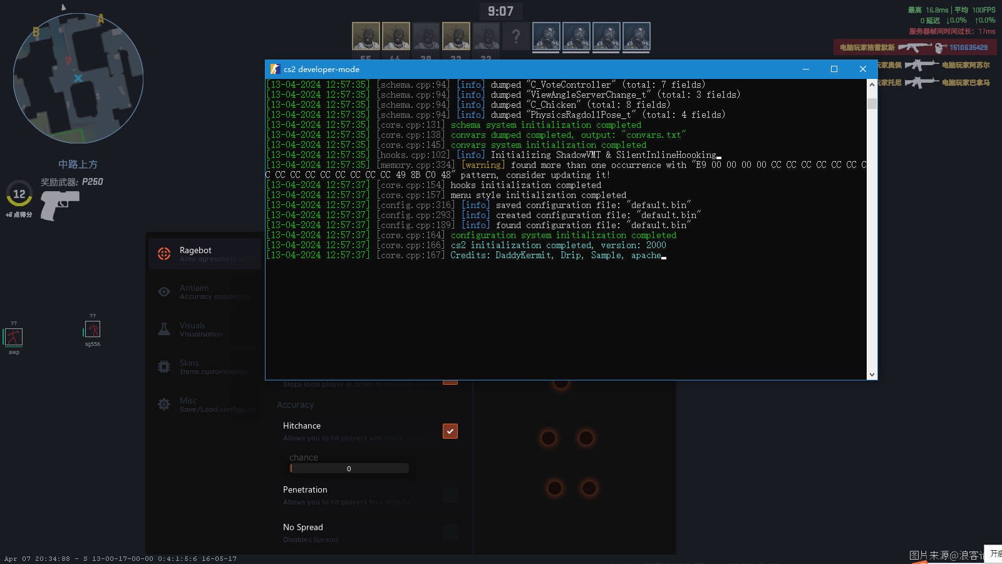This screenshot has width=1002, height=564.
Task: Click the Visuals flask icon
Action: click(x=164, y=329)
